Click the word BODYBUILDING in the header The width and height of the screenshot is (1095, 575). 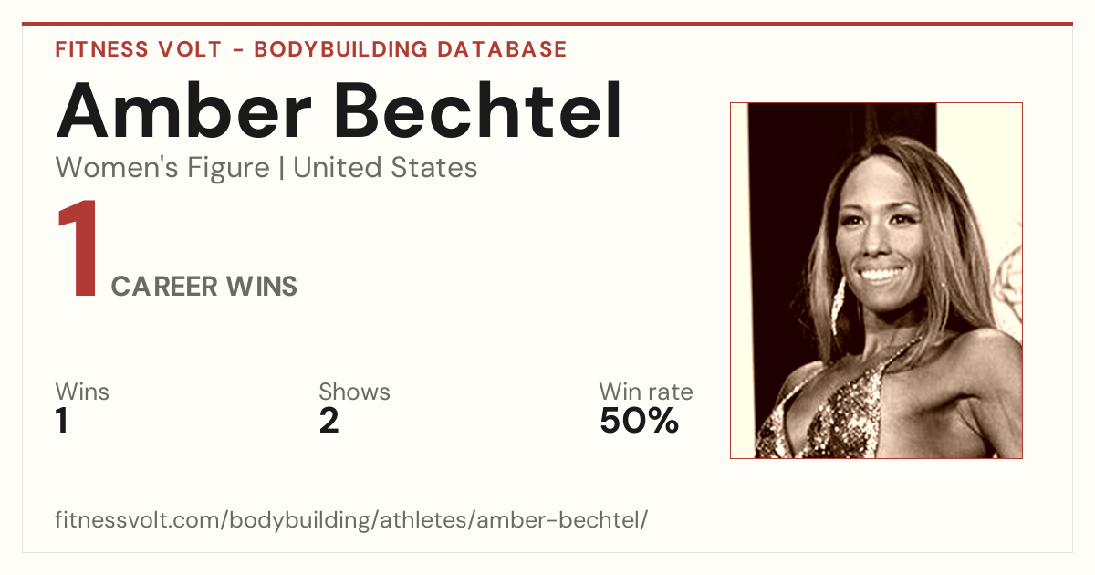pos(341,49)
